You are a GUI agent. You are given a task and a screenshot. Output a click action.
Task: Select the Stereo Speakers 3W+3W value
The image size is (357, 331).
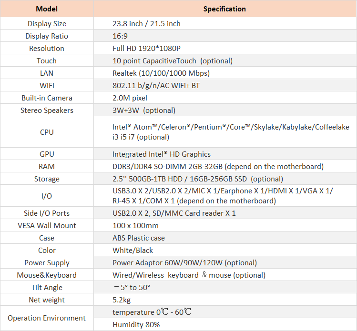click(144, 110)
